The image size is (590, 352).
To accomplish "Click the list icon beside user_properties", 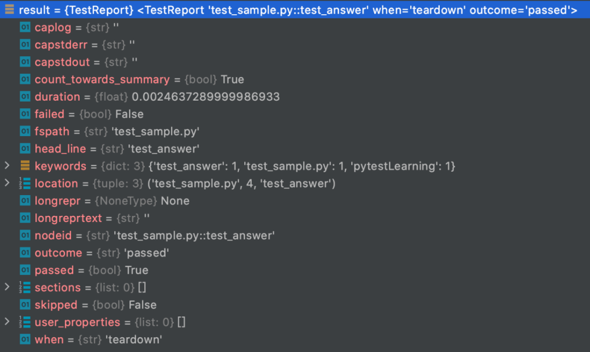I will [x=25, y=322].
